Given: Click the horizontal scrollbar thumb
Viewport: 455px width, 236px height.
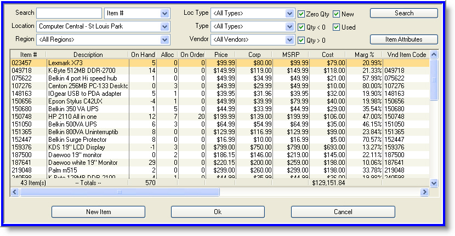Looking at the screenshot, I should (120, 192).
